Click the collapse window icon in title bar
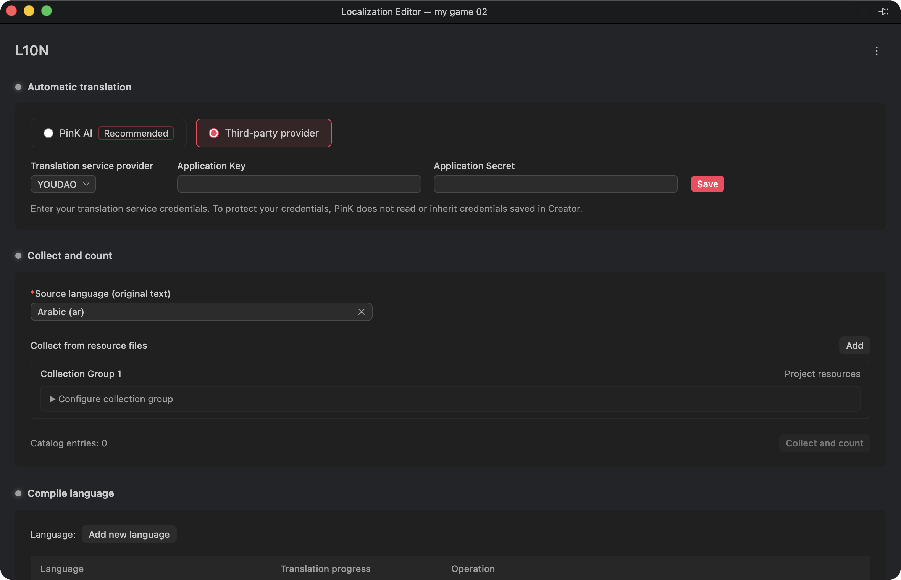Image resolution: width=901 pixels, height=580 pixels. pos(864,11)
